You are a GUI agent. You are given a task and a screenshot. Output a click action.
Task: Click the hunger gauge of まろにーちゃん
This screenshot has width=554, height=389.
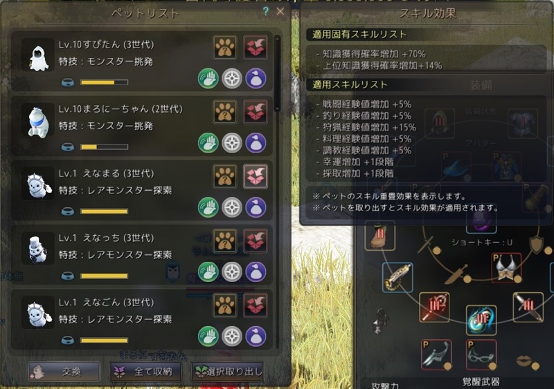tap(105, 146)
